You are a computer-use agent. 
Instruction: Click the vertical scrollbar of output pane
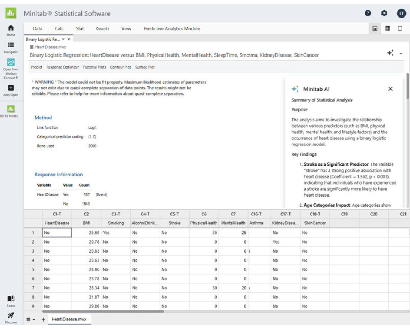tap(407, 86)
